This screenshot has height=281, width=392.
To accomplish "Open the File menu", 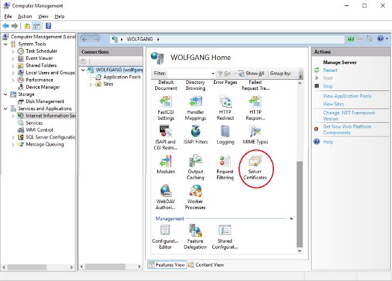I will (x=8, y=16).
